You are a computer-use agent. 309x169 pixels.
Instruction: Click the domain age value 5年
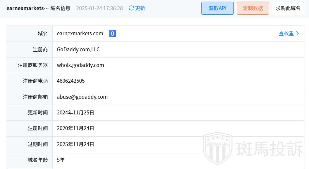[61, 160]
